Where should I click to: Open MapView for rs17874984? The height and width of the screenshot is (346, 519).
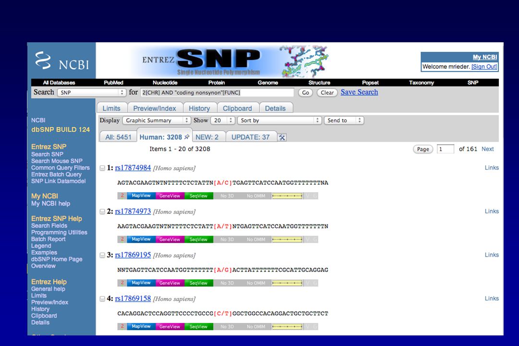click(x=141, y=196)
